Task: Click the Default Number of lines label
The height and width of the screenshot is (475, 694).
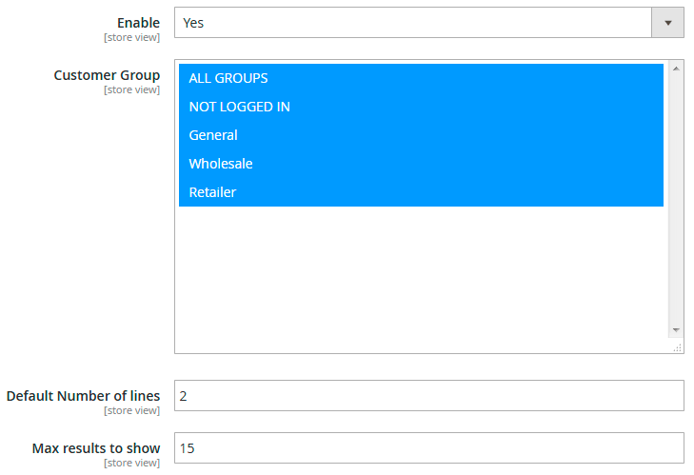Action: coord(83,396)
